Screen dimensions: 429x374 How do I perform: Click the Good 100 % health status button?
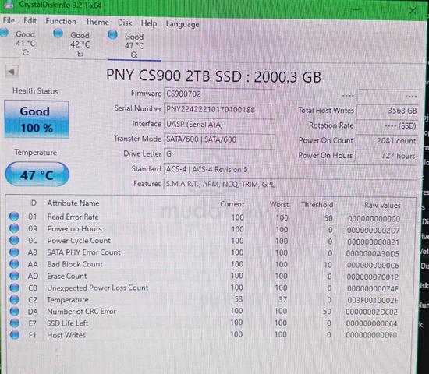click(37, 119)
